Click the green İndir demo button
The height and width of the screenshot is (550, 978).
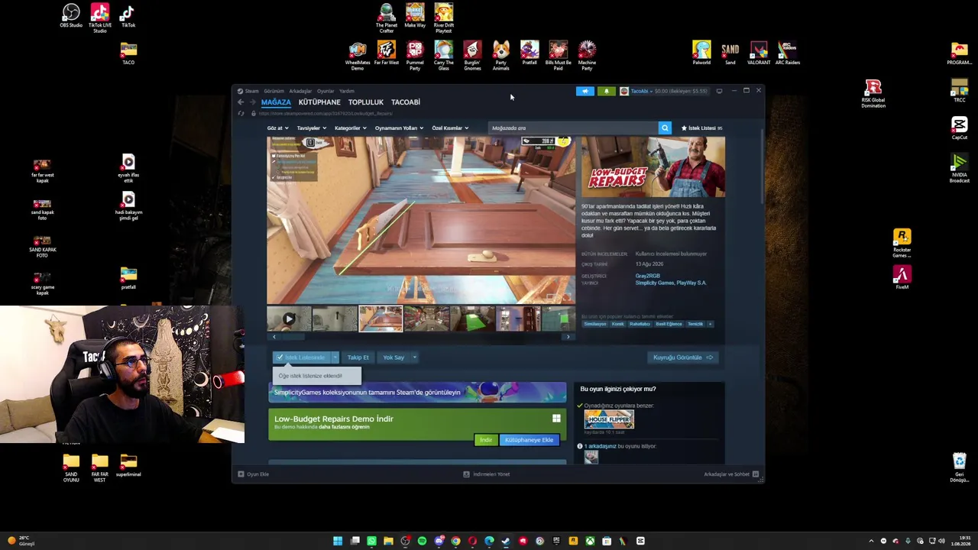pos(486,440)
